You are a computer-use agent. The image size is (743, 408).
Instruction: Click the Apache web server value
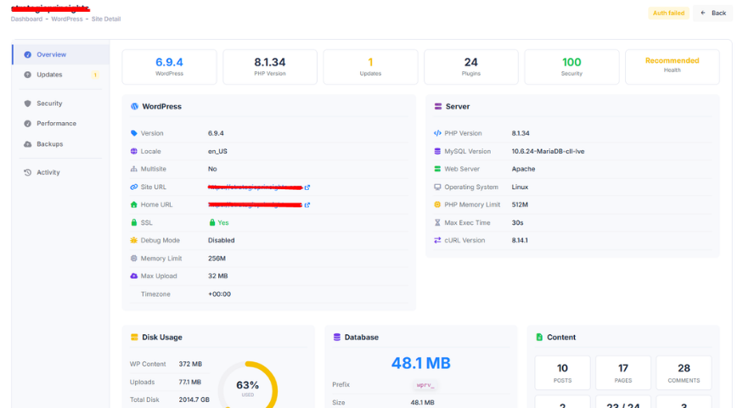[523, 169]
